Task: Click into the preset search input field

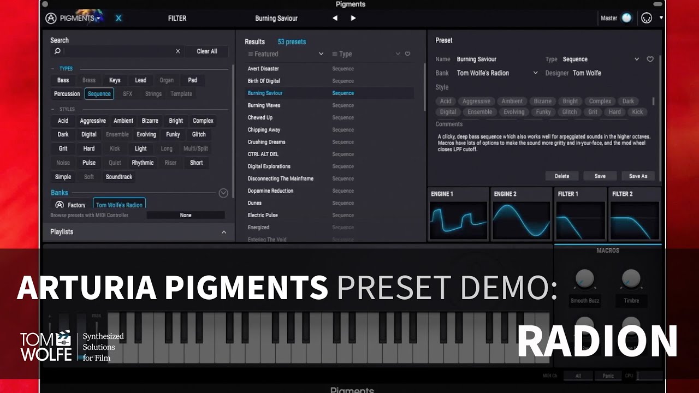Action: (119, 51)
